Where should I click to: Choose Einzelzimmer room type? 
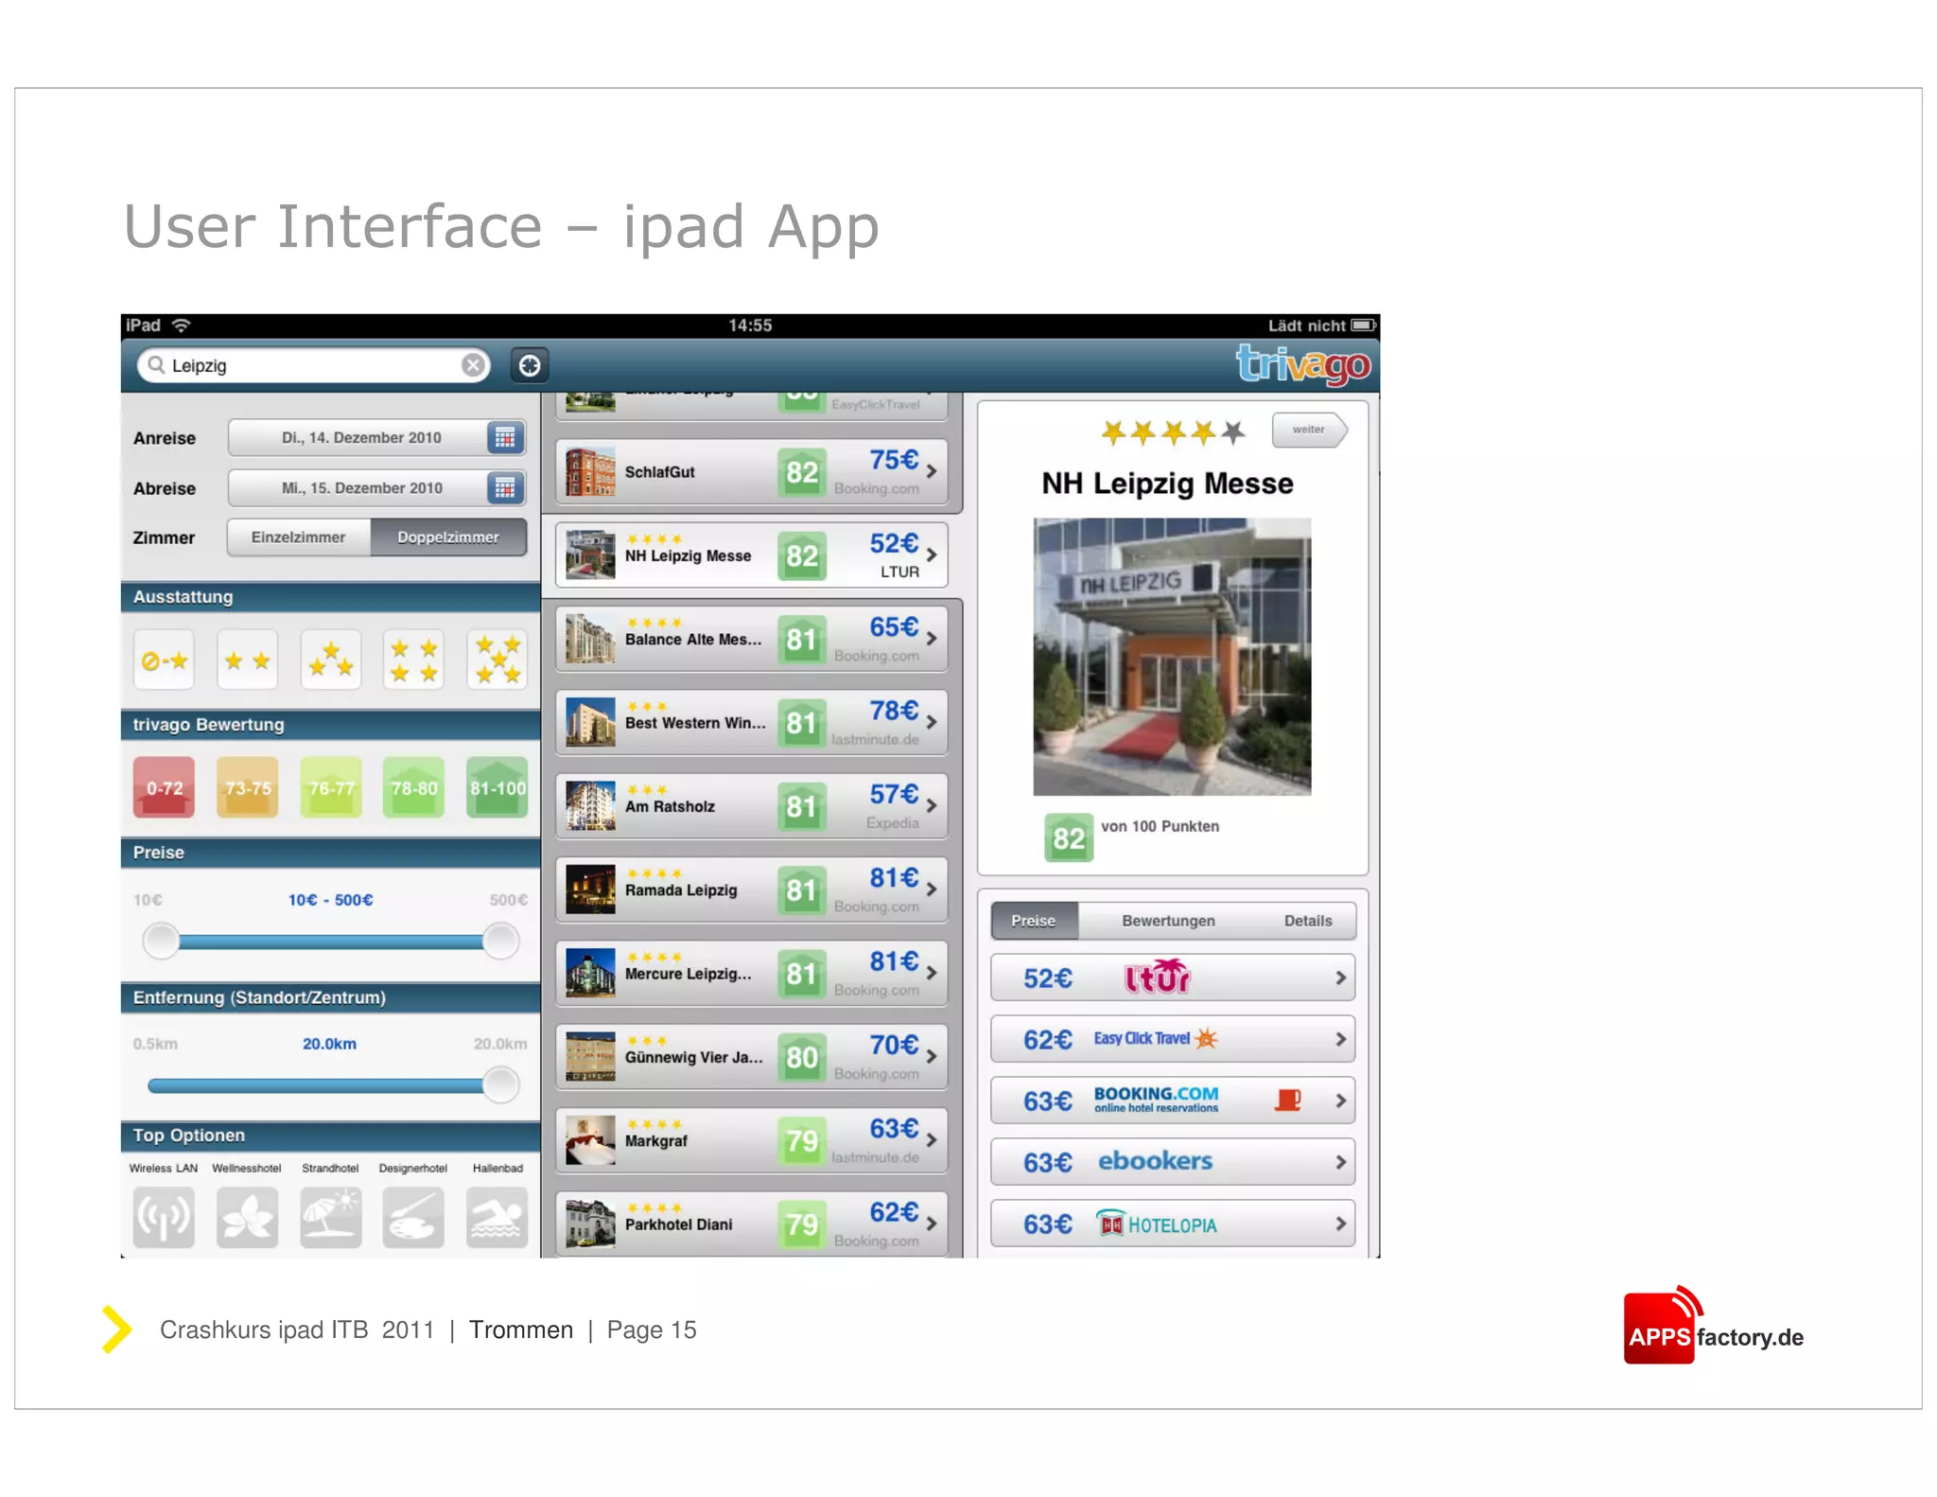pyautogui.click(x=299, y=537)
